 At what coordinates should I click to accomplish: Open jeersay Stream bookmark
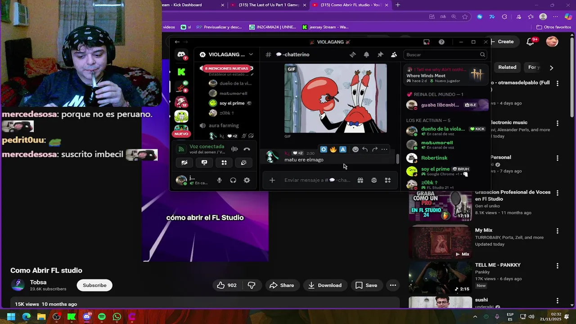325,27
